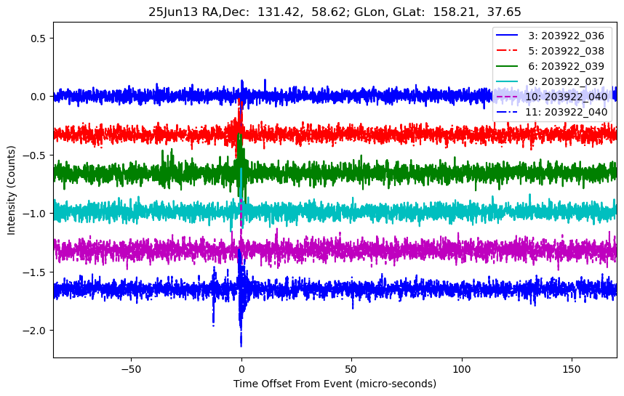Click the red dash-dot line swatch in legend
624x396 pixels.
(507, 50)
